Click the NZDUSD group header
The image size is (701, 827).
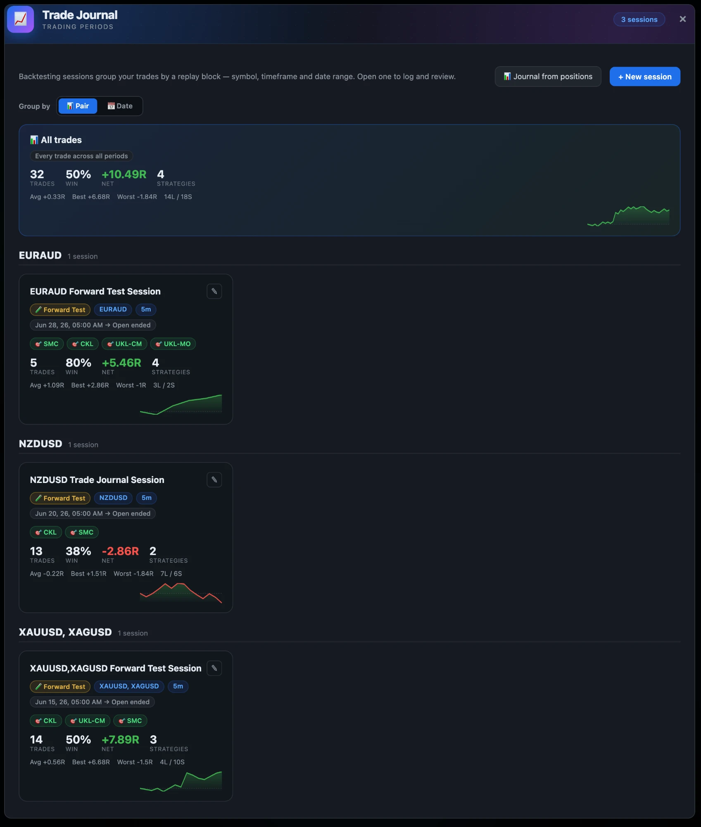(x=40, y=444)
